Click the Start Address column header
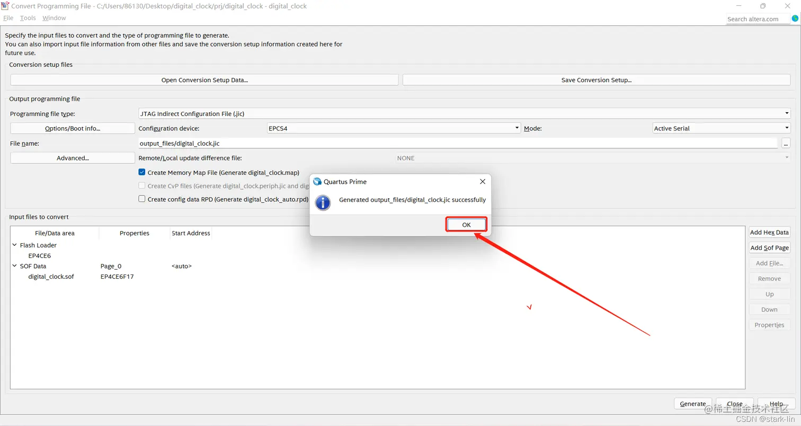The image size is (801, 426). click(191, 233)
